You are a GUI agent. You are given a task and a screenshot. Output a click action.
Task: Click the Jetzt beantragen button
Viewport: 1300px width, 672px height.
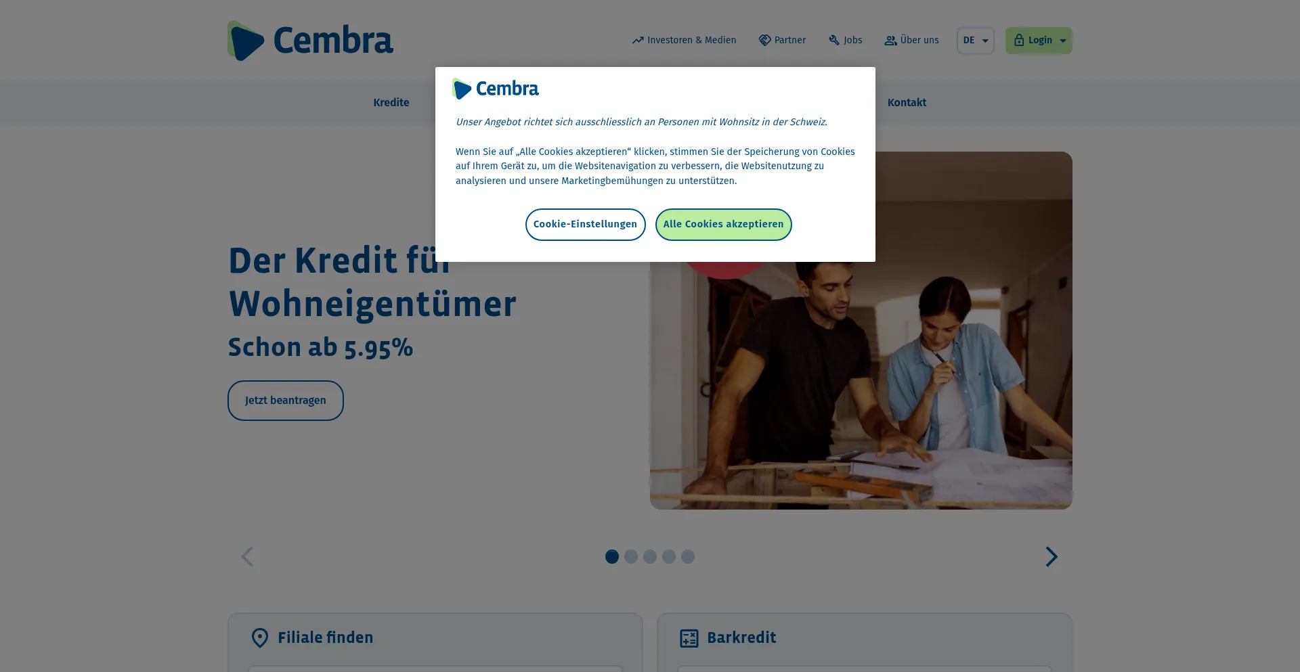[x=286, y=401]
